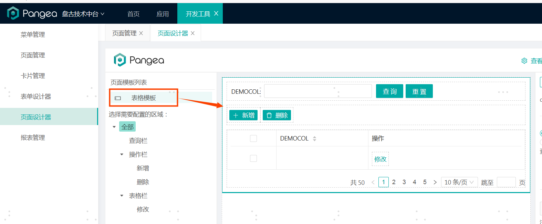542x224 pixels.
Task: Check the first table row checkbox
Action: (253, 158)
